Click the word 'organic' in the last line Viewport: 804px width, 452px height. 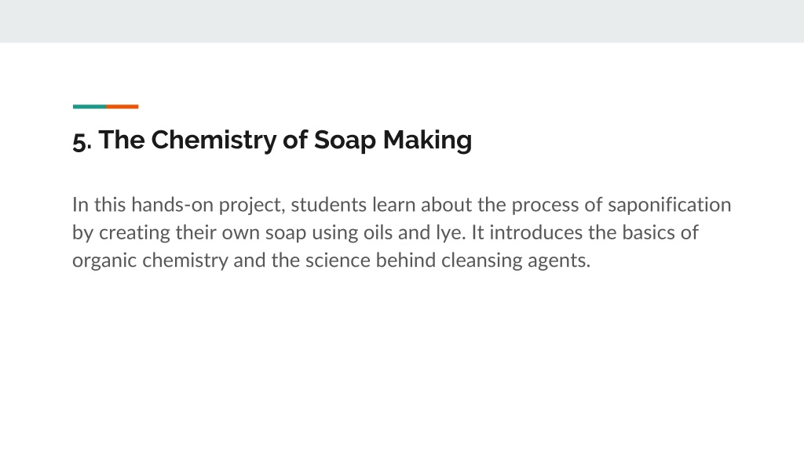(104, 261)
